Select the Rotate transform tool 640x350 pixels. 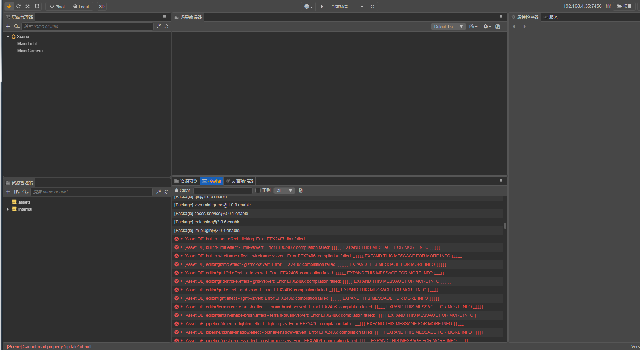click(18, 6)
